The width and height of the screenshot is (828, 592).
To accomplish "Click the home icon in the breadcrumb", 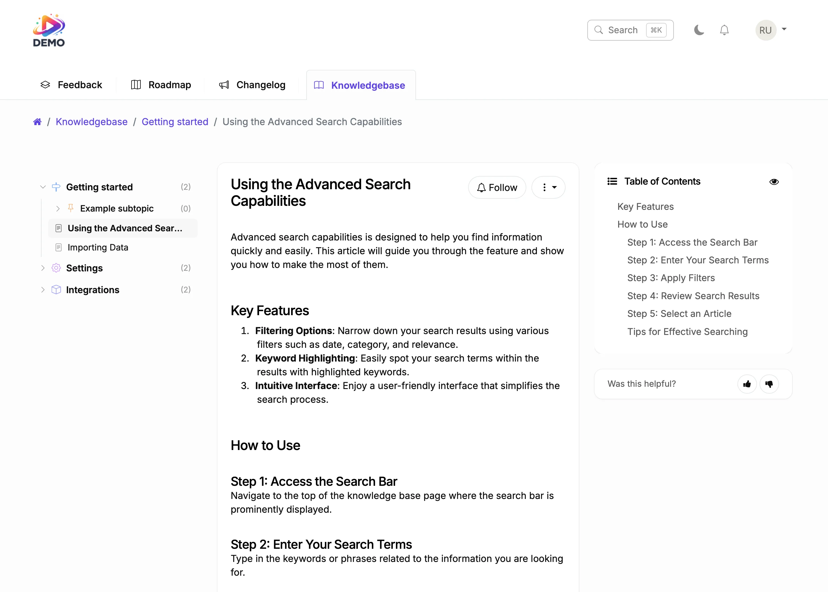I will (38, 121).
